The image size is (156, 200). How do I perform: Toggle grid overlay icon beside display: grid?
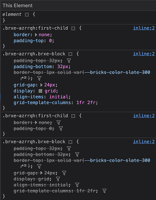[x=40, y=91]
